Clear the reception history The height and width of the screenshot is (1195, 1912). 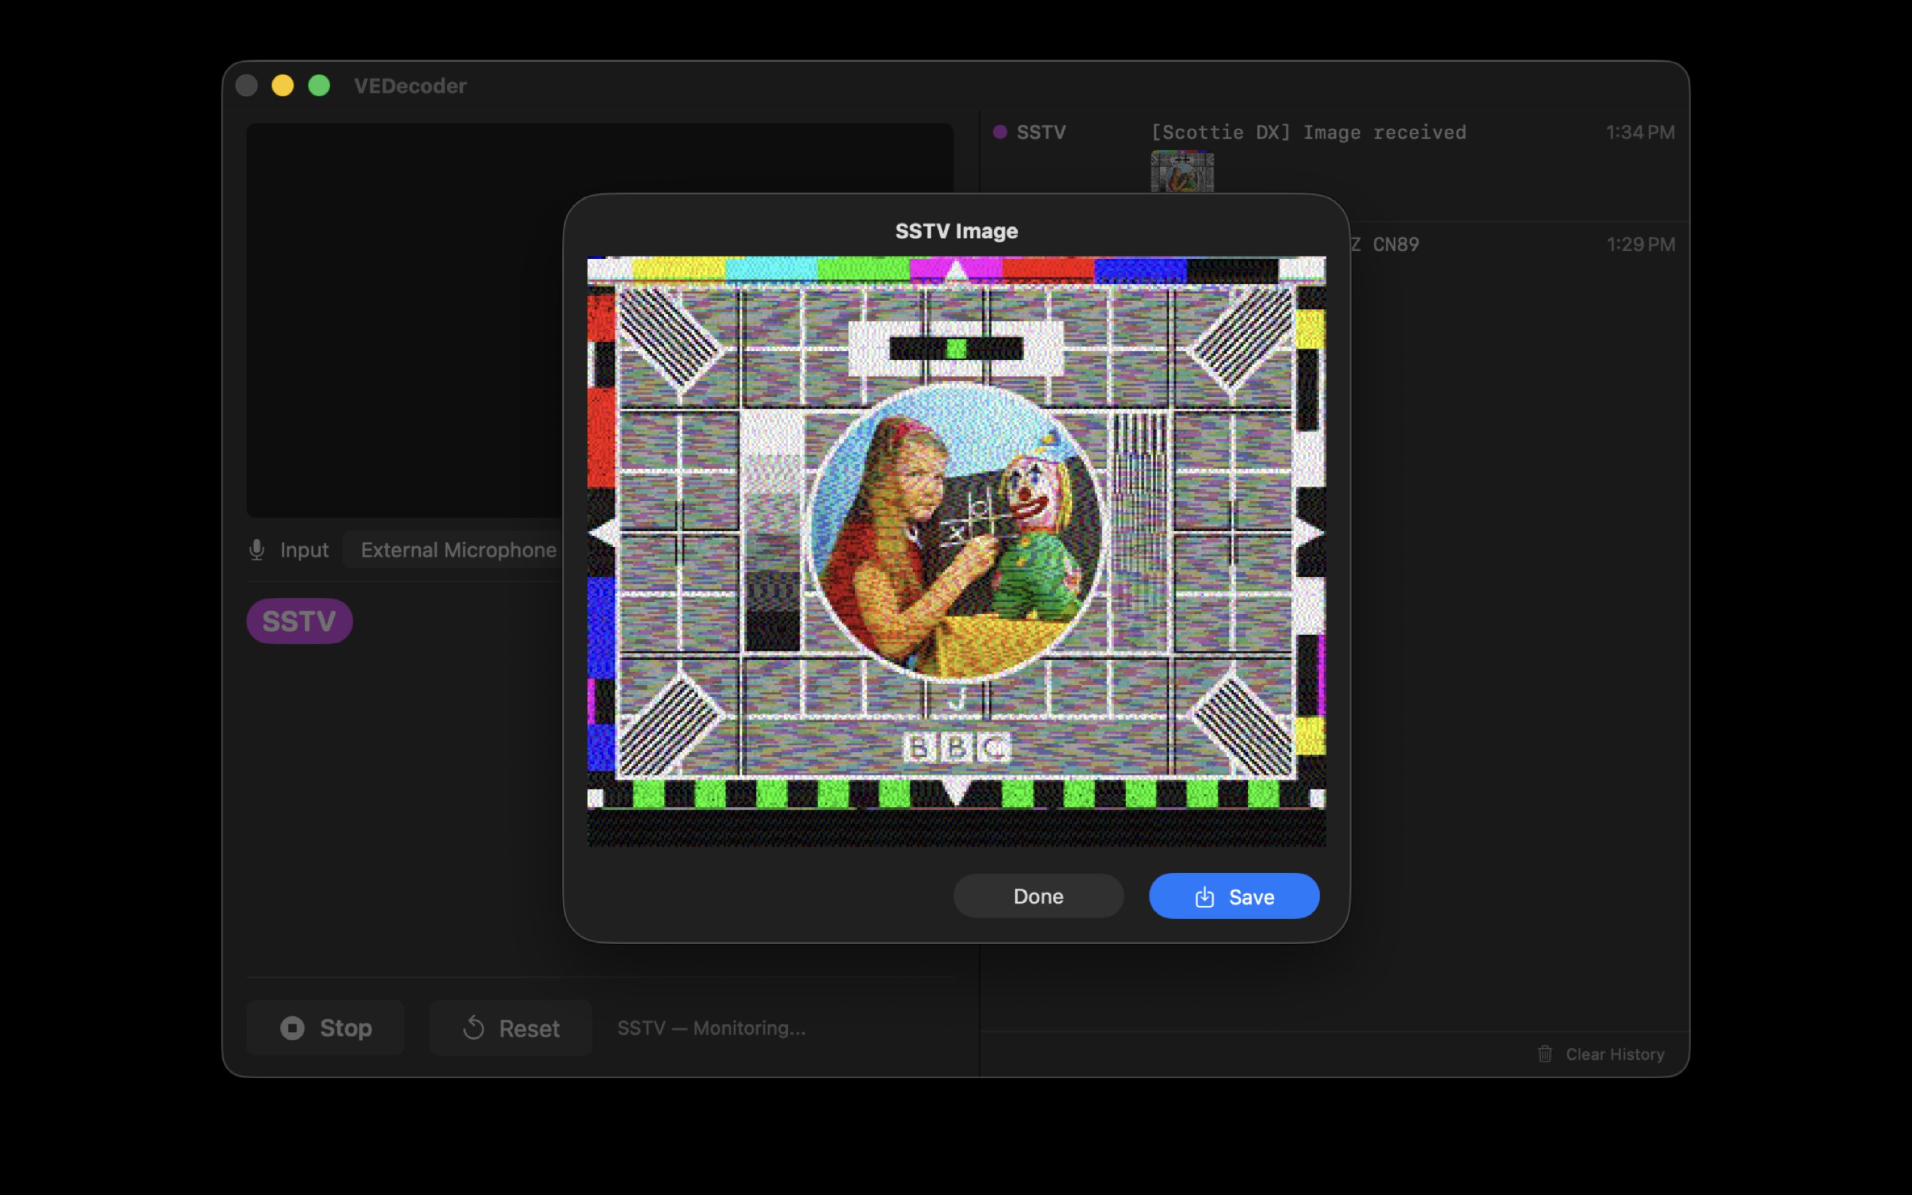pyautogui.click(x=1614, y=1054)
